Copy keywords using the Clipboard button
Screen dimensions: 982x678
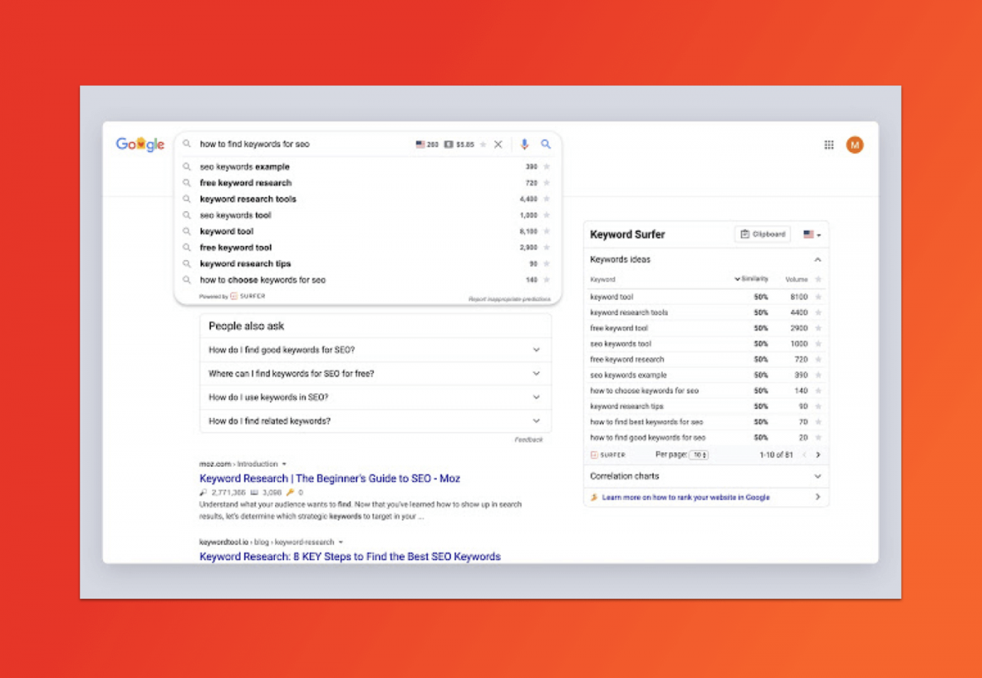[762, 233]
